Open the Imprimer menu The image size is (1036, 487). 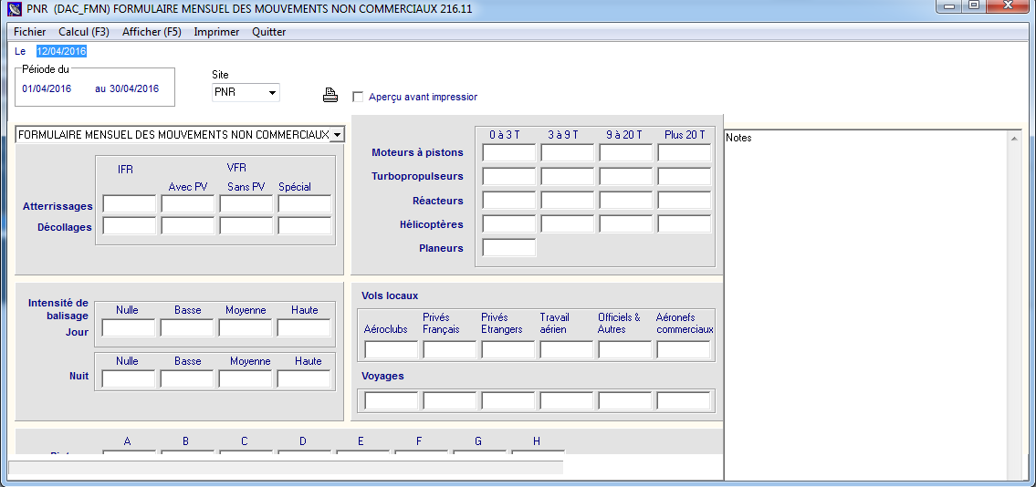point(216,32)
